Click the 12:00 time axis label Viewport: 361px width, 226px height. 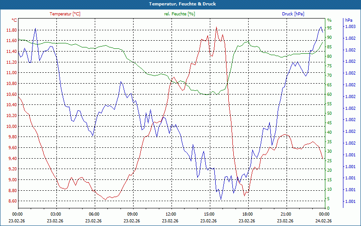(171, 214)
